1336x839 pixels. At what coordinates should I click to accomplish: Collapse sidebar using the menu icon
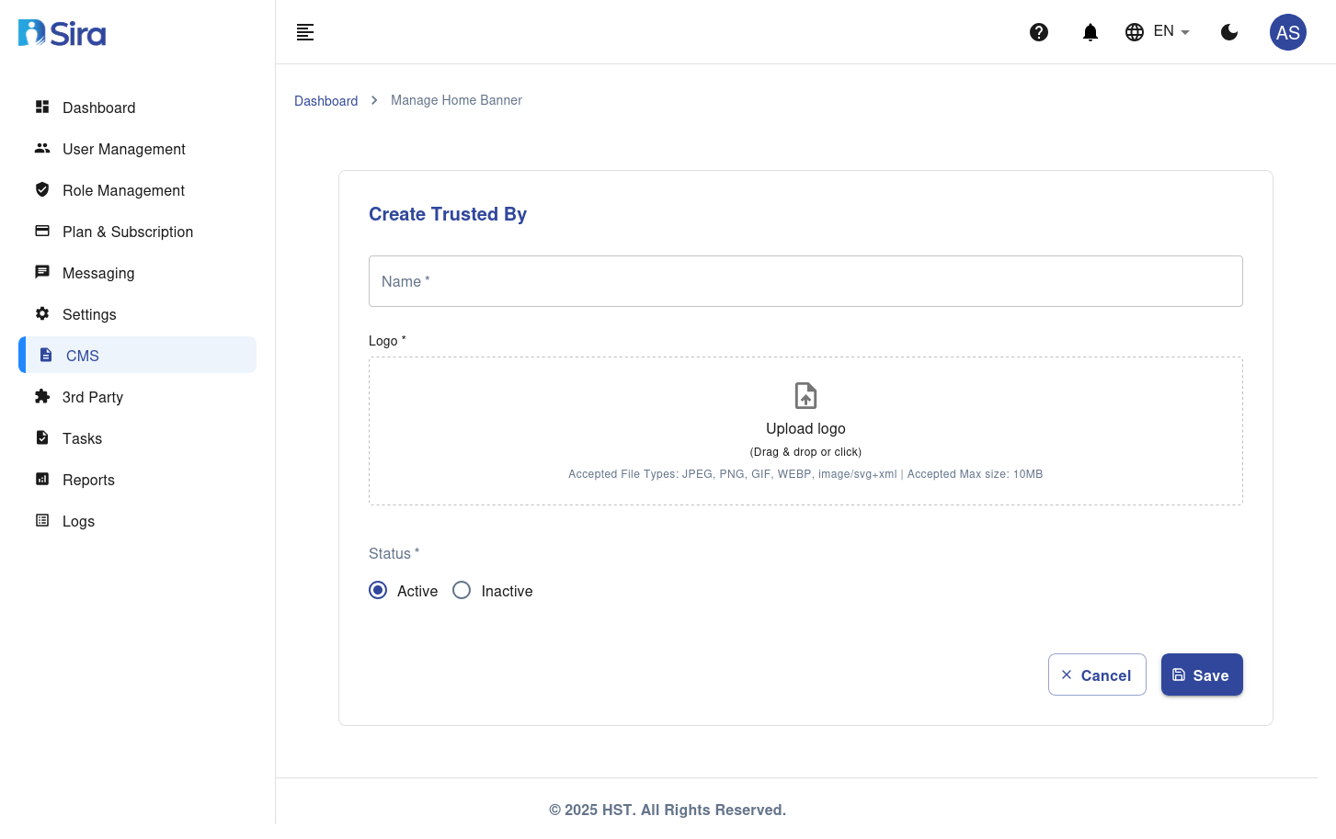tap(305, 32)
